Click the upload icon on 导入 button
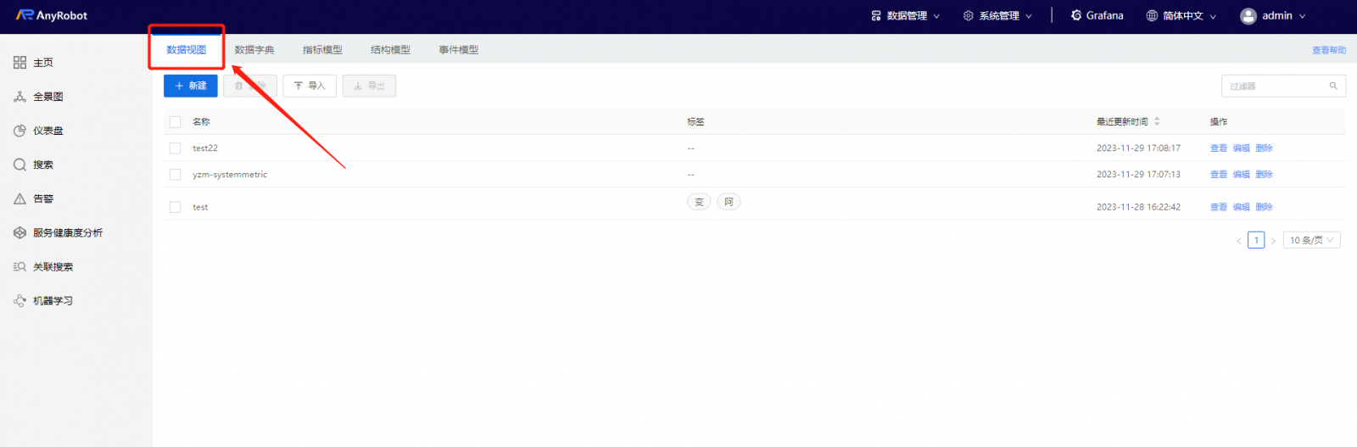 point(299,86)
